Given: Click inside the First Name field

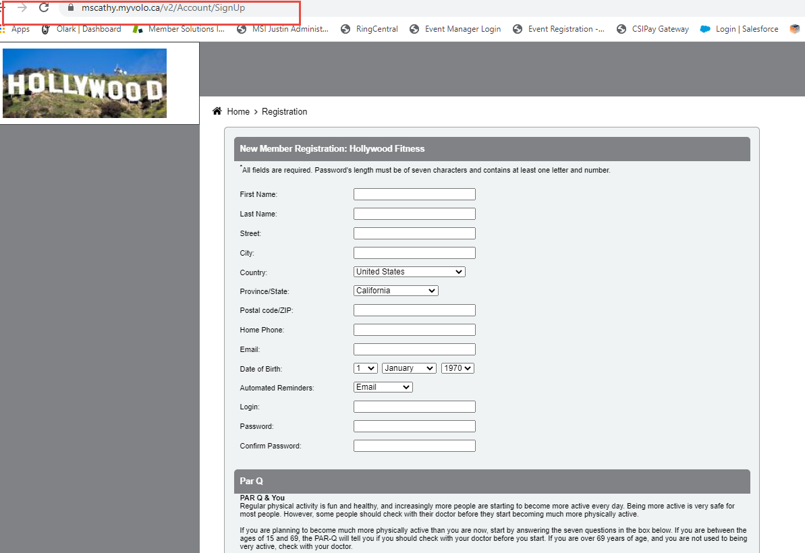Looking at the screenshot, I should click(414, 194).
